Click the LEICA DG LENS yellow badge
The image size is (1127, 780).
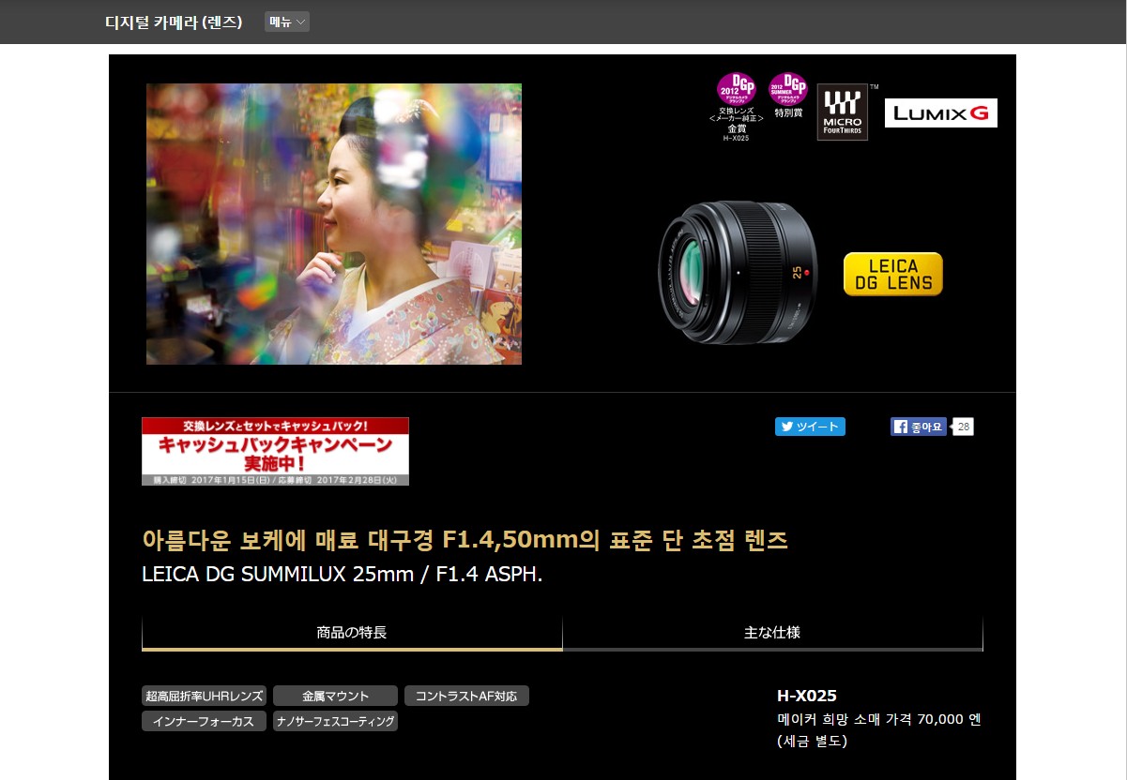[892, 274]
